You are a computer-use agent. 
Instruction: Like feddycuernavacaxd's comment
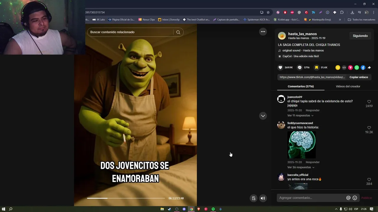pyautogui.click(x=369, y=128)
